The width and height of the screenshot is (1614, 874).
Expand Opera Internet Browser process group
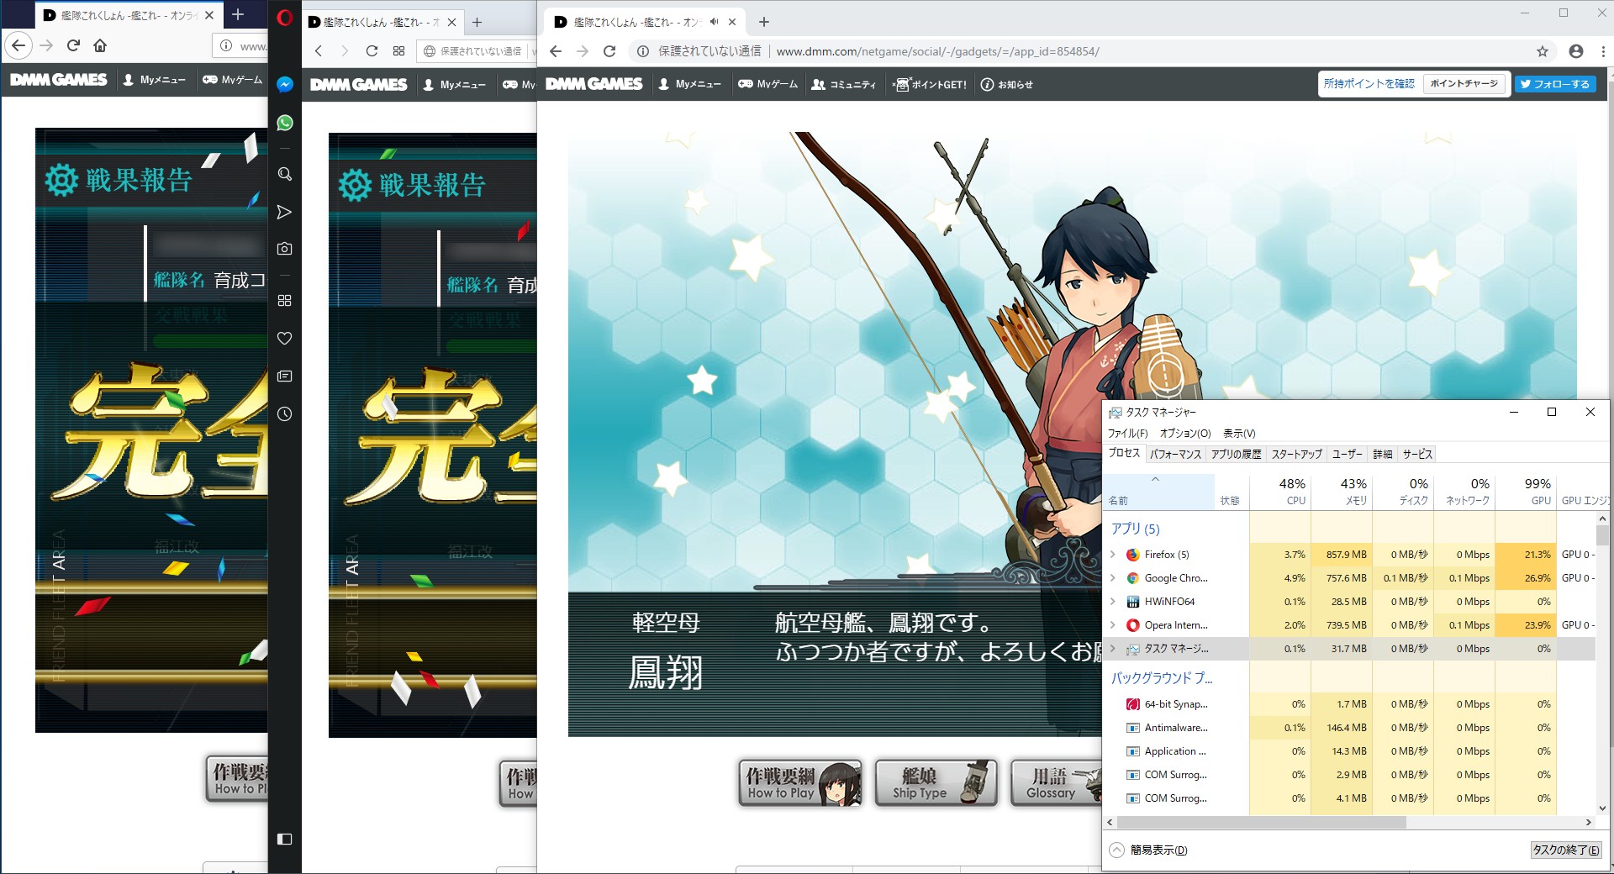[x=1113, y=625]
